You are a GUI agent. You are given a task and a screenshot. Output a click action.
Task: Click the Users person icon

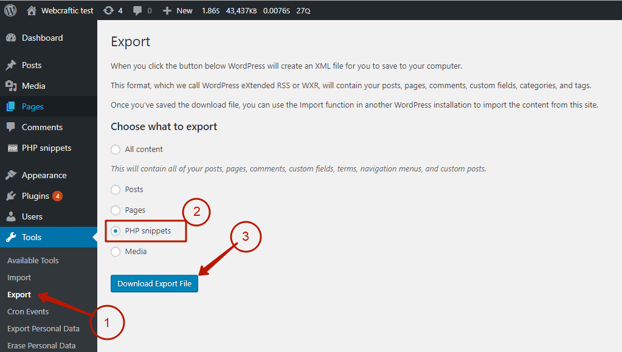click(x=11, y=216)
